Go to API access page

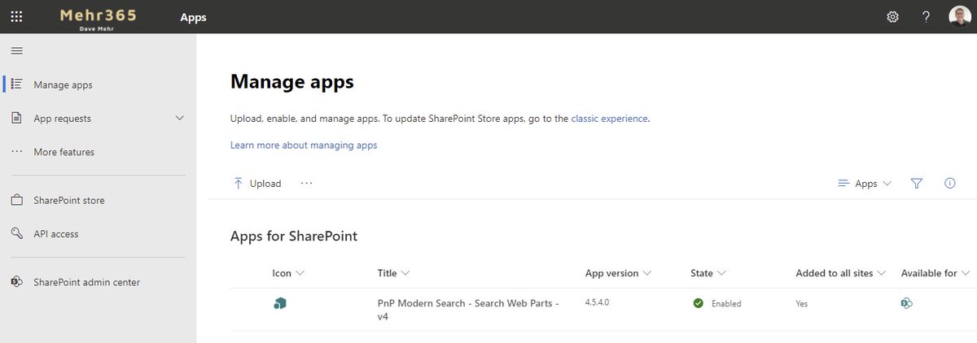55,234
